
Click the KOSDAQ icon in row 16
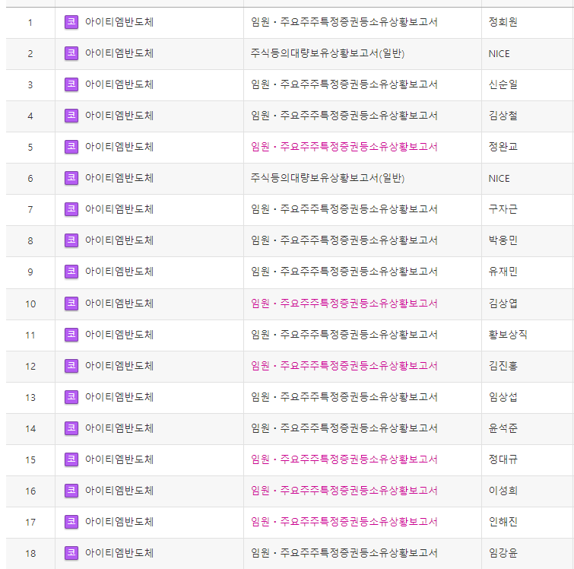pyautogui.click(x=71, y=490)
